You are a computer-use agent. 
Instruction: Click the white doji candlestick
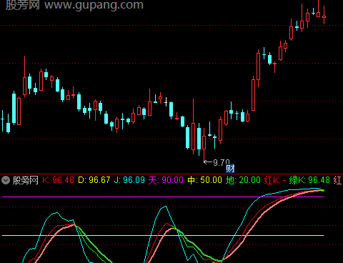tap(166, 102)
